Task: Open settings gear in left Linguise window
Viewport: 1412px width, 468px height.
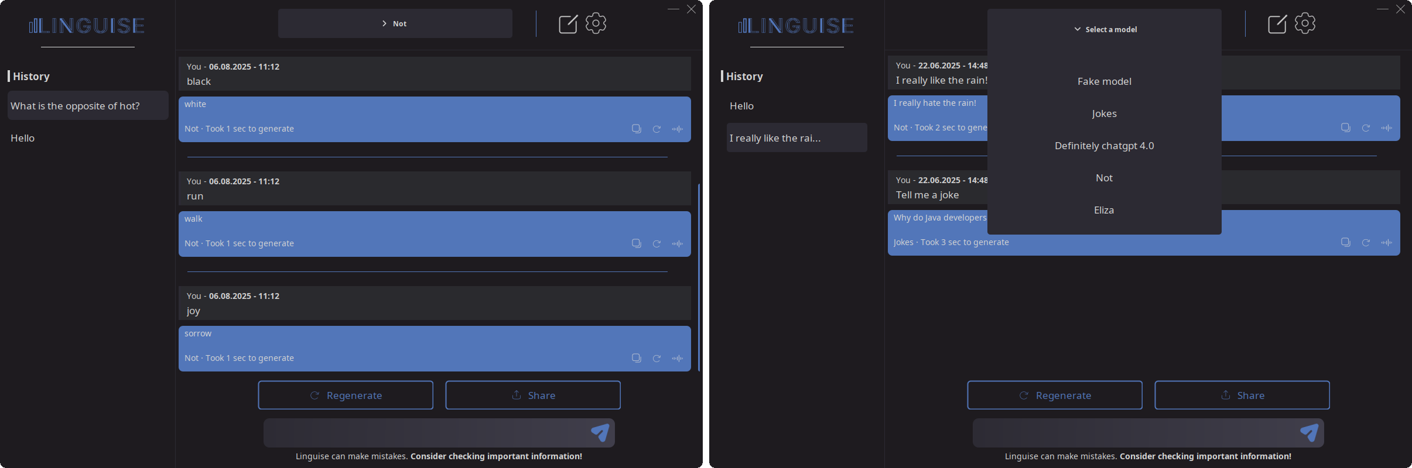Action: pos(596,23)
